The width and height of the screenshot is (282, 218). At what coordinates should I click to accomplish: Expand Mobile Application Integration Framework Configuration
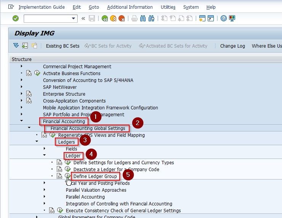point(22,107)
